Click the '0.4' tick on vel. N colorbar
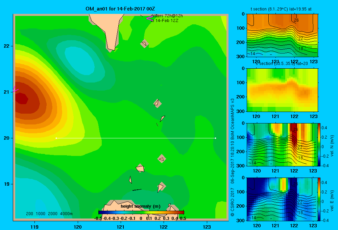338x230 pixels. click(324, 128)
